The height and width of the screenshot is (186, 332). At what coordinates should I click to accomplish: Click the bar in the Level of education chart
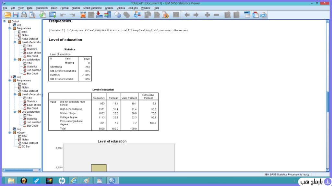click(99, 168)
